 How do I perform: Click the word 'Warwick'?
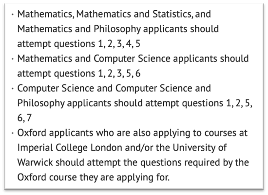pyautogui.click(x=35, y=163)
